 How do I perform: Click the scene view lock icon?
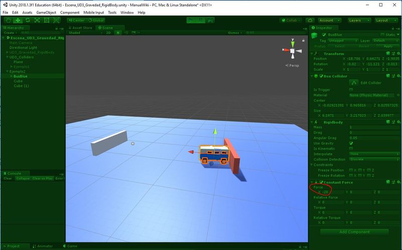click(x=304, y=40)
